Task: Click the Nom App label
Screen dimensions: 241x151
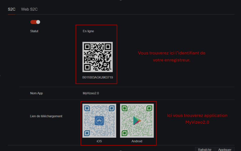Action: tap(37, 93)
